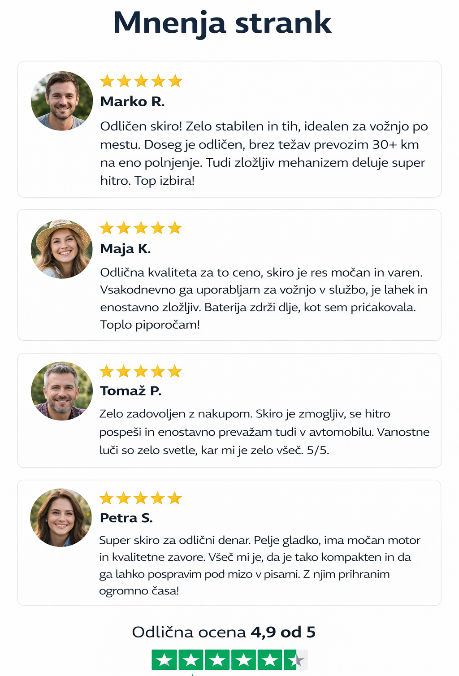Click the 'Odlična ocena 4,9 od 5' text
Screen dimensions: 459x676
pyautogui.click(x=224, y=632)
